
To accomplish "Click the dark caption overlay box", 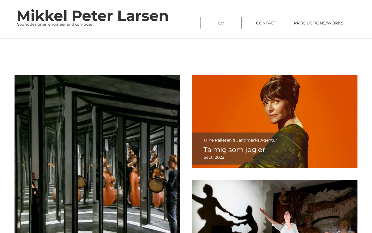I will pyautogui.click(x=244, y=149).
